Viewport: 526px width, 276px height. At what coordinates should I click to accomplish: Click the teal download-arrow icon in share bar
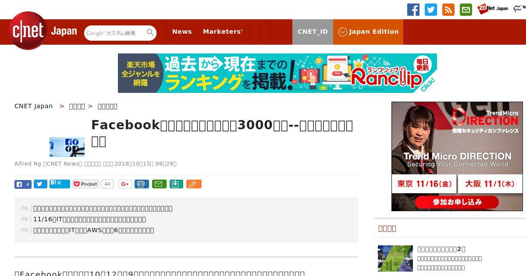point(176,184)
